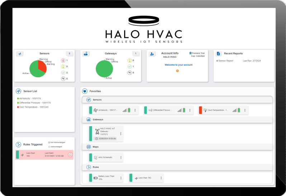Image resolution: width=286 pixels, height=196 pixels.
Task: Collapse the Maps favorites section
Action: point(177,147)
